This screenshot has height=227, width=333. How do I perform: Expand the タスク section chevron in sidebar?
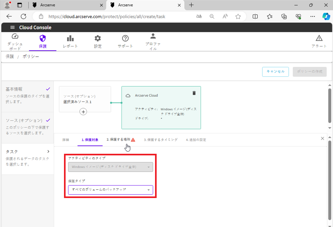[x=48, y=152]
